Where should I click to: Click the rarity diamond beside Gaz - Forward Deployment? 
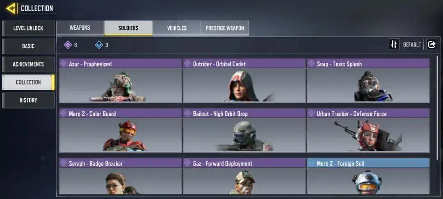(187, 163)
